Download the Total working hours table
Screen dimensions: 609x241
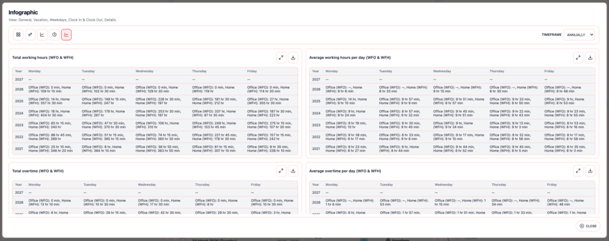[293, 58]
